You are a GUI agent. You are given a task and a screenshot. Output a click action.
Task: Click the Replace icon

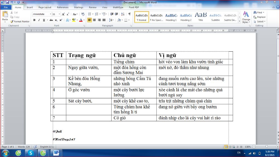coord(255,17)
